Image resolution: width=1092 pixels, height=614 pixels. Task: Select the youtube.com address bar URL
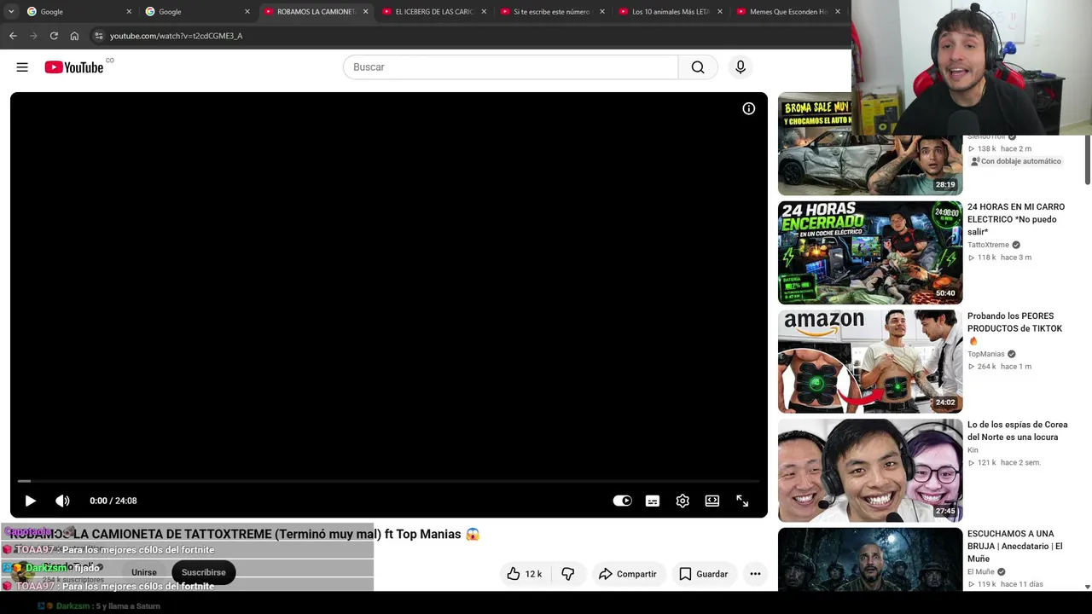pyautogui.click(x=177, y=36)
